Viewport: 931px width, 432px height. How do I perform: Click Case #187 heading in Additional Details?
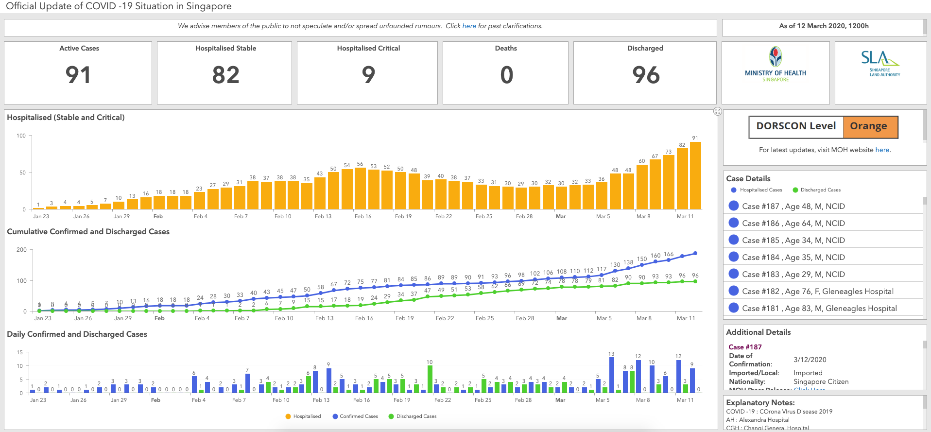[745, 347]
